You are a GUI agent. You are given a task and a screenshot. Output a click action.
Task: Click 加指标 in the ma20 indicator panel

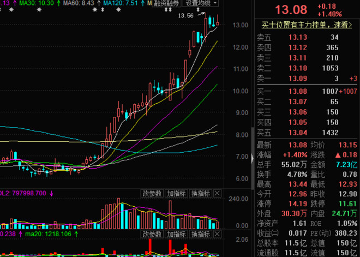click(x=176, y=234)
